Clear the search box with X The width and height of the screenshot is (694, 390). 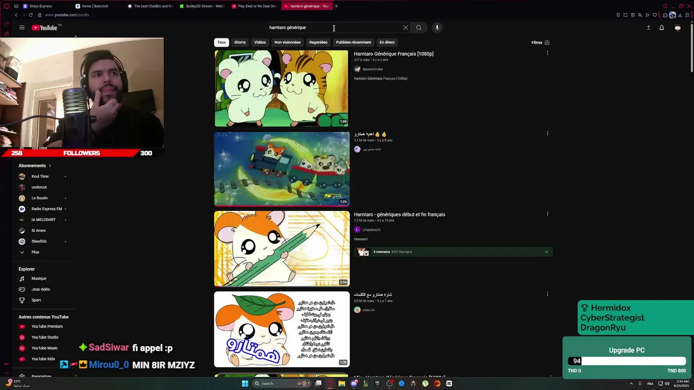click(406, 28)
